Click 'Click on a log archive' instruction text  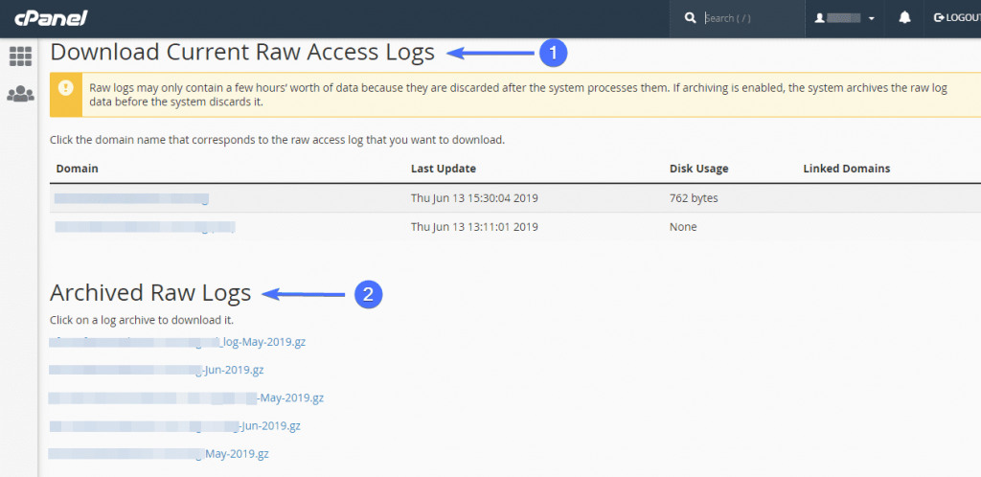pos(142,320)
